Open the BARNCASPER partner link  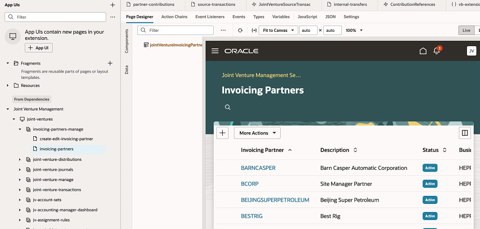(x=258, y=168)
